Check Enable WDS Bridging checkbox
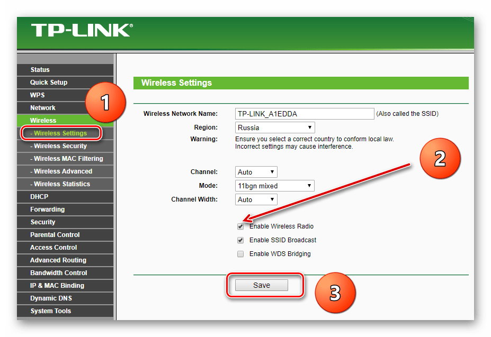The image size is (491, 337). point(240,254)
